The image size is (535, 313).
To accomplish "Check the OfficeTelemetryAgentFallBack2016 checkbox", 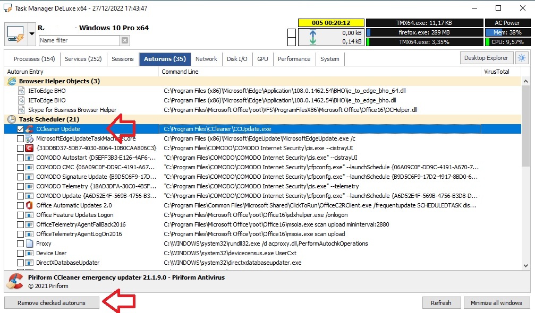I will click(20, 224).
